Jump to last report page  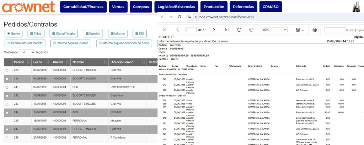tap(227, 30)
